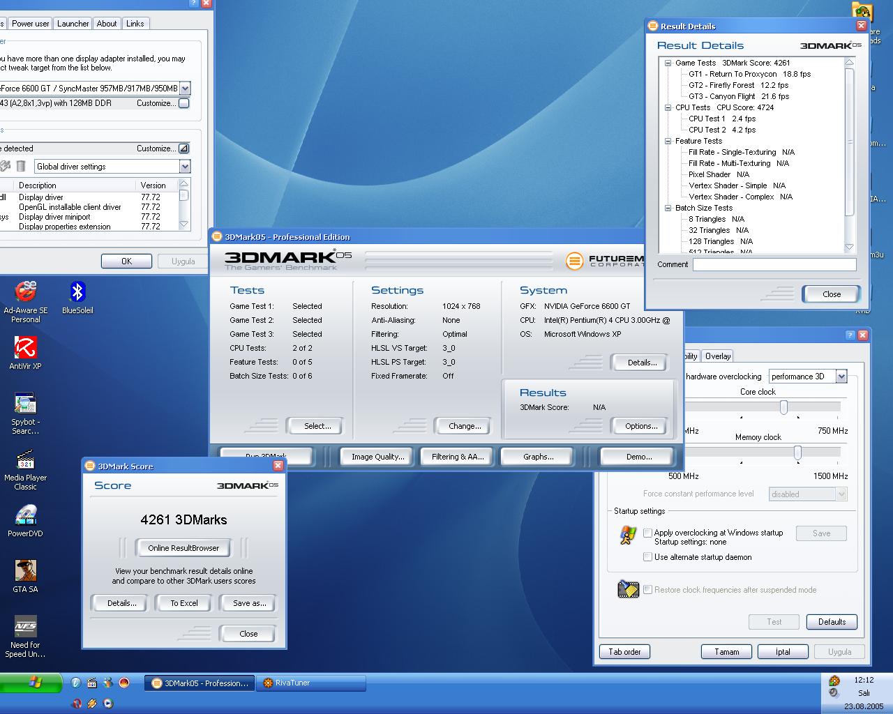Click the Memory clock slider handle
Image resolution: width=893 pixels, height=714 pixels.
tap(797, 453)
